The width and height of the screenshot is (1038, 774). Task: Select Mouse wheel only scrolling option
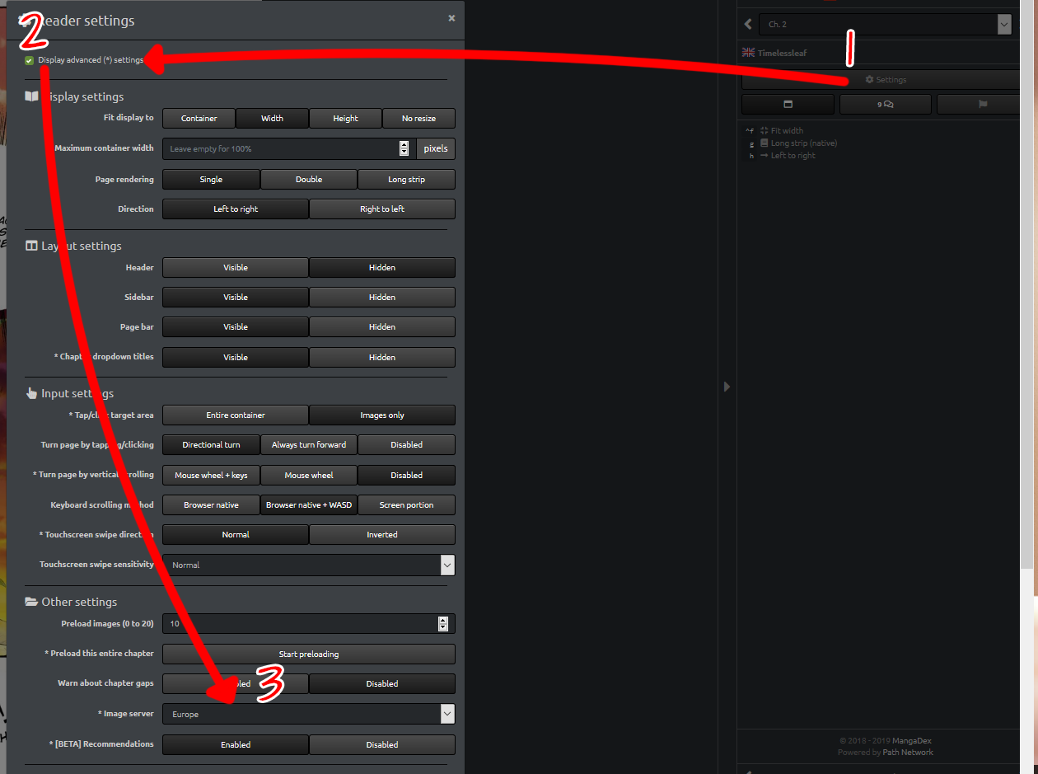(x=309, y=475)
